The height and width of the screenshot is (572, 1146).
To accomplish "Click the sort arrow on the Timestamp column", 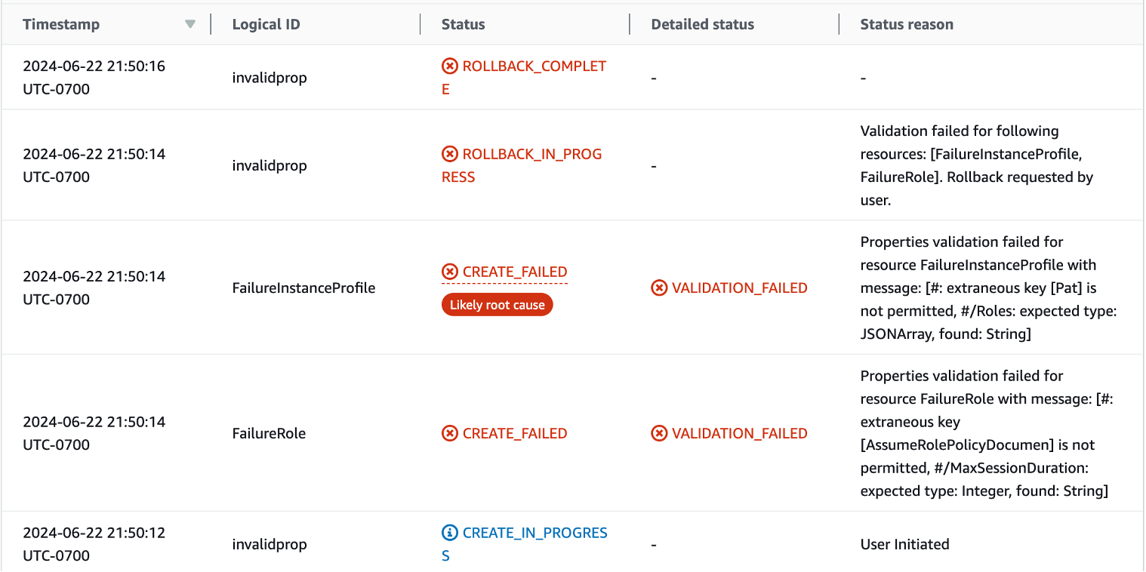I will tap(190, 23).
